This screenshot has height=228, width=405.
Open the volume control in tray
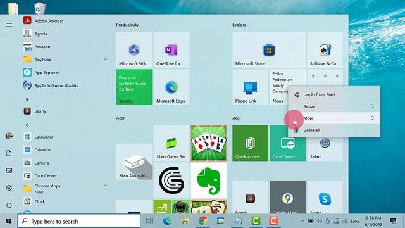point(319,221)
